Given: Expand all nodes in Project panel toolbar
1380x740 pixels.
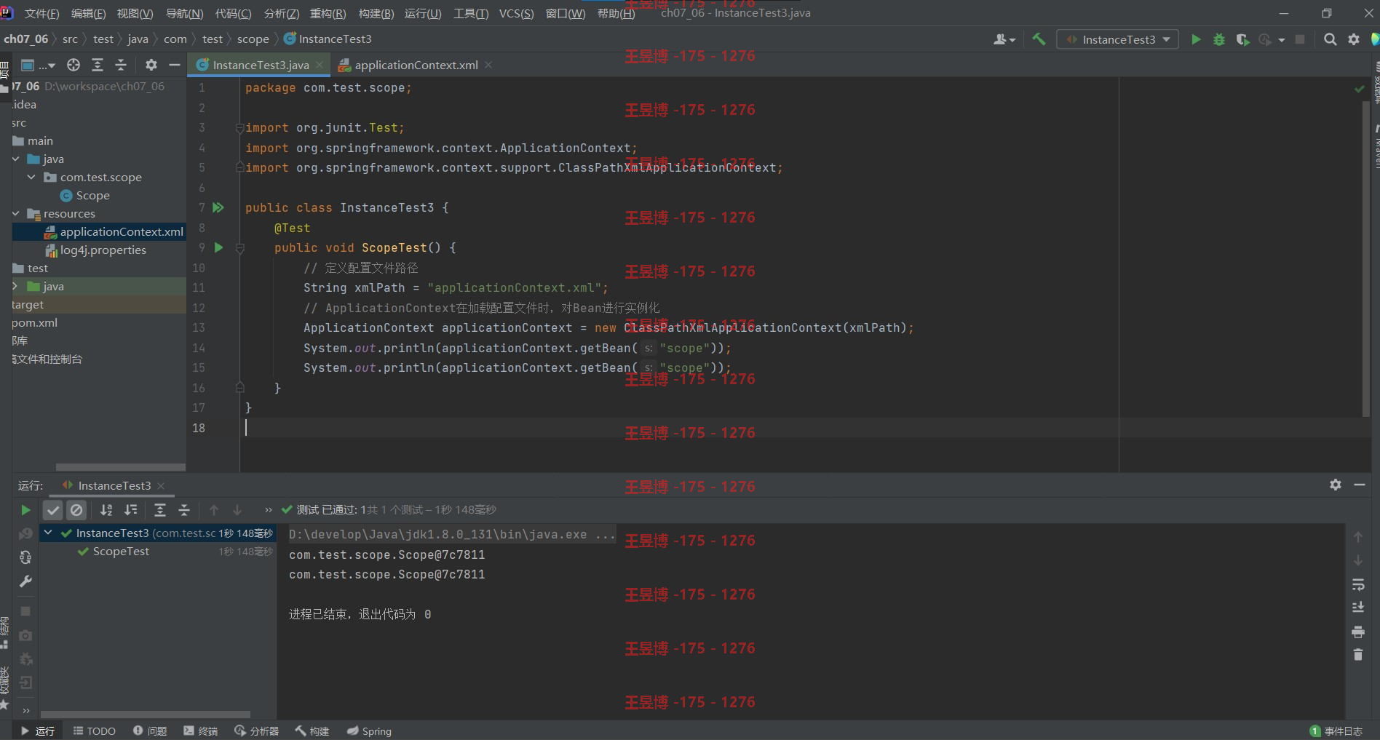Looking at the screenshot, I should [x=97, y=65].
